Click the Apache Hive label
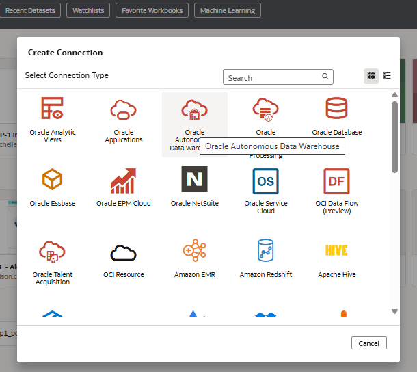Image resolution: width=417 pixels, height=372 pixels. (x=337, y=274)
